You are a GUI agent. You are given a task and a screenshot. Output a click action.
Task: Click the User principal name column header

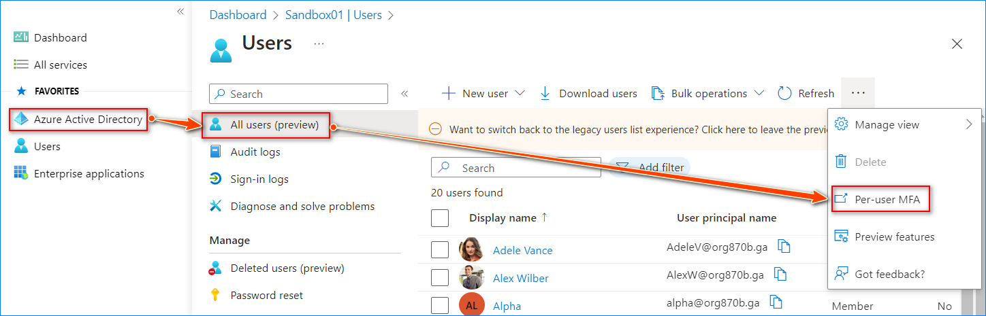(727, 218)
